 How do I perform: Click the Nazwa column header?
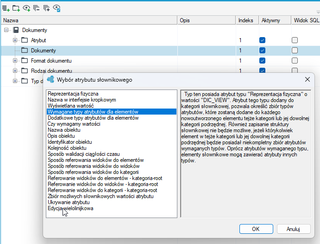click(x=89, y=20)
